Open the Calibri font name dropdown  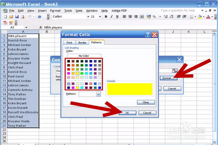click(x=88, y=17)
